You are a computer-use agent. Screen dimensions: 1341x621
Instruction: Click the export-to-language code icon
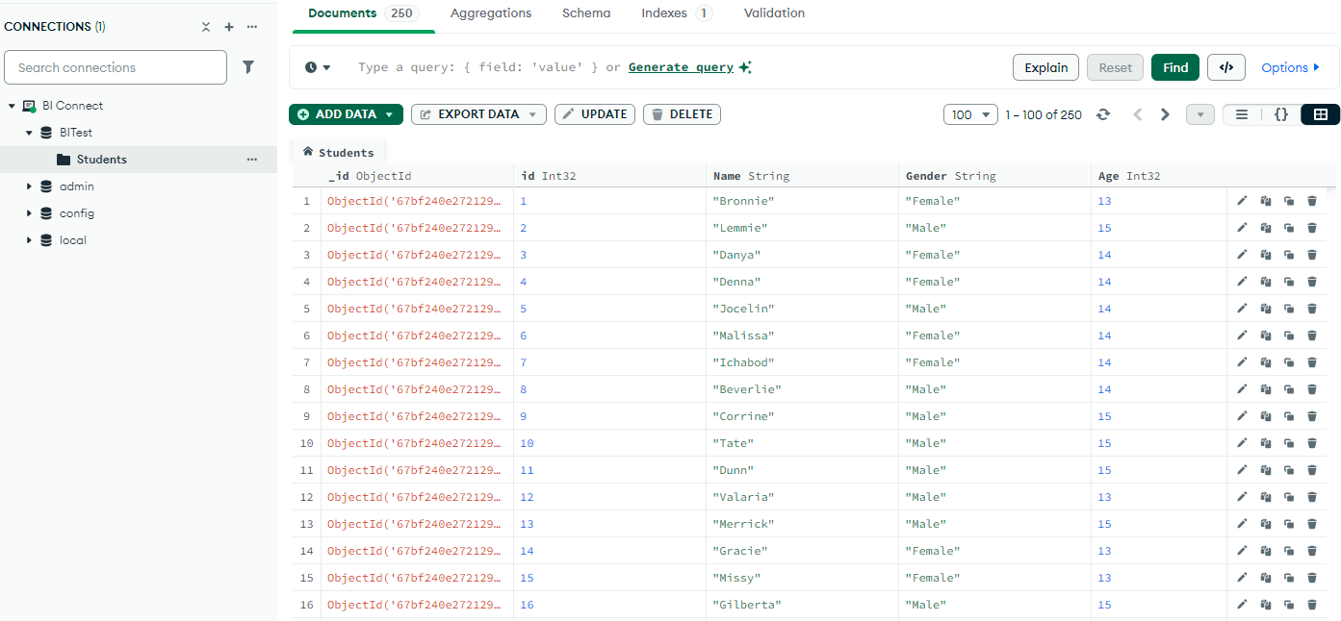pos(1225,66)
